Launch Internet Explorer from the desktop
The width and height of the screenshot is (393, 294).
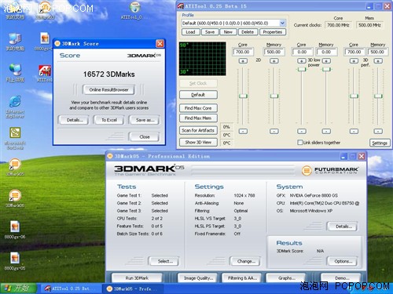15,107
